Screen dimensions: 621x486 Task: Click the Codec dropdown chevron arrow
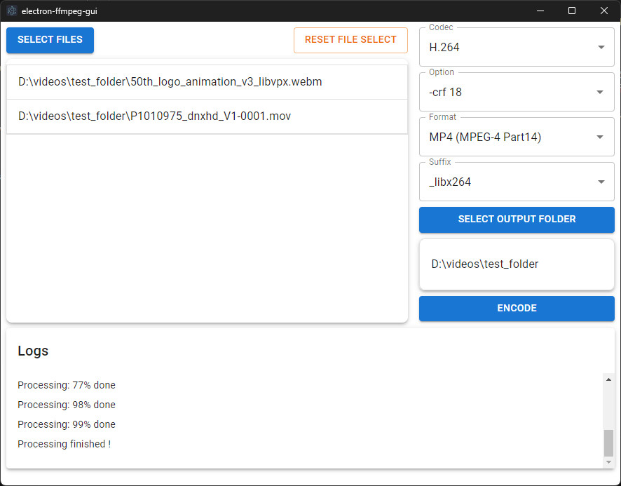tap(601, 47)
